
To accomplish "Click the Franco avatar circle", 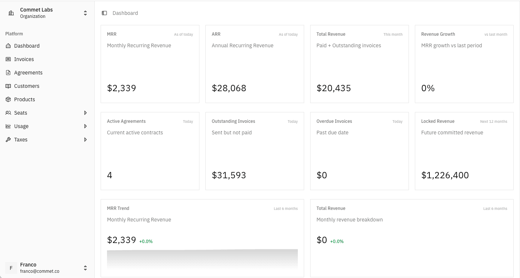I will 11,268.
